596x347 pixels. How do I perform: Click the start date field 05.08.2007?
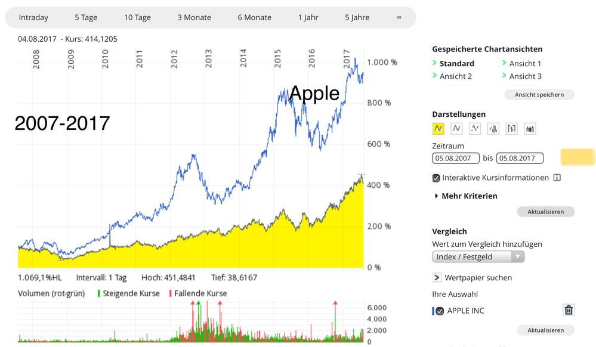[x=456, y=159]
